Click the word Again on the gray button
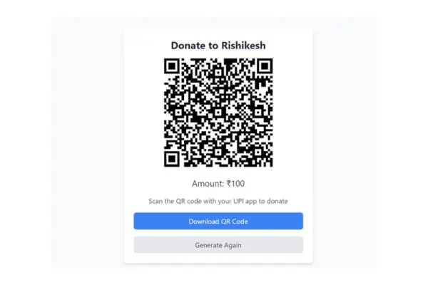428x285 pixels. pos(233,245)
